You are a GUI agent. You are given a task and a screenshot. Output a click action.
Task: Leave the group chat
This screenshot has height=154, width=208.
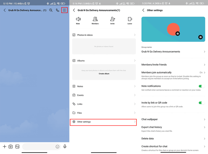130,20
